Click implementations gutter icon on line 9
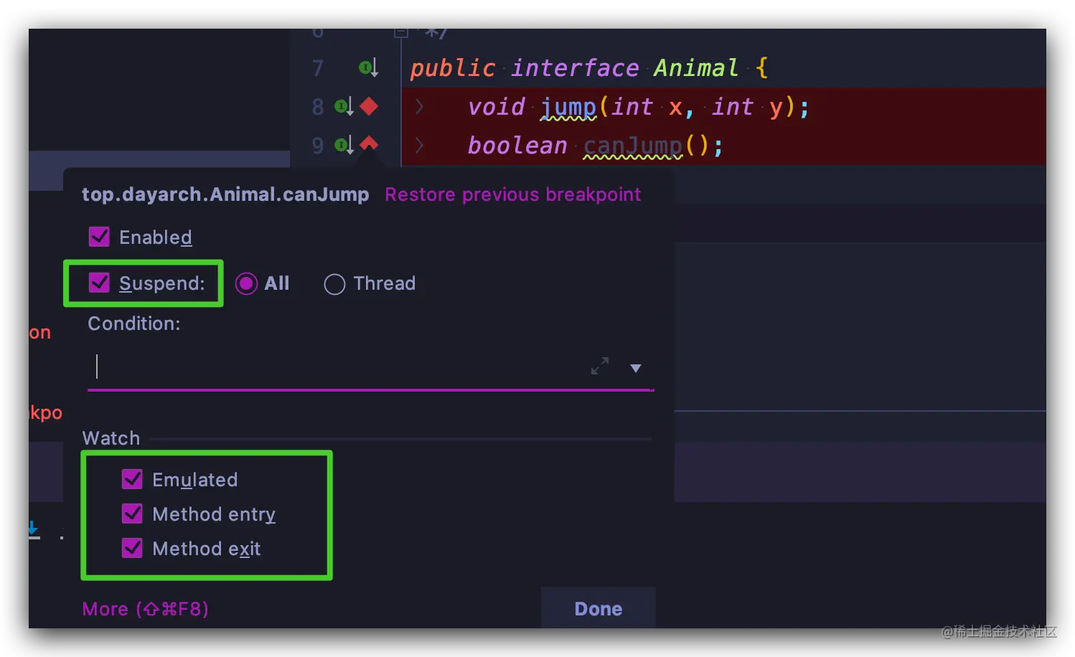The height and width of the screenshot is (657, 1075). coord(344,146)
